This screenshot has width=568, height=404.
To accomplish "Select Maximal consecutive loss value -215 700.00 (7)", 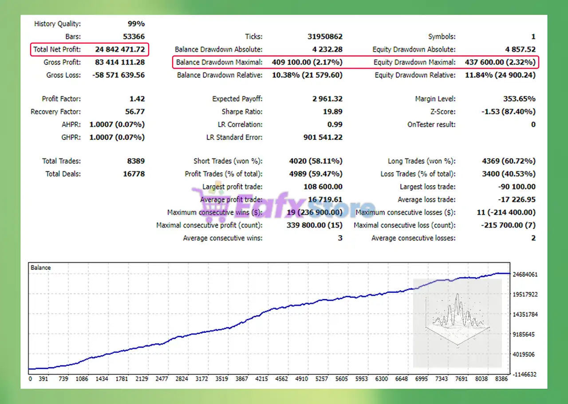I will [509, 226].
